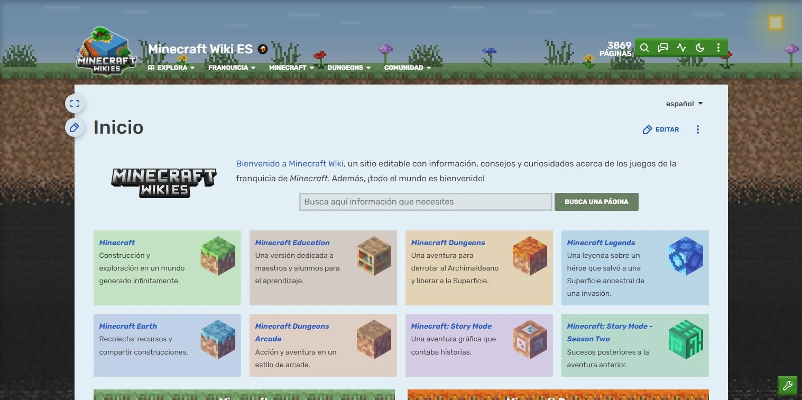The height and width of the screenshot is (400, 802).
Task: Click the bookshelf block image for Minecraft Education
Action: coord(374,256)
